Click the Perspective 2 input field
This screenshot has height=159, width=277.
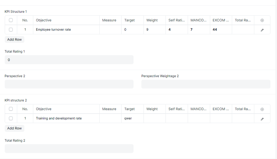(x=69, y=84)
